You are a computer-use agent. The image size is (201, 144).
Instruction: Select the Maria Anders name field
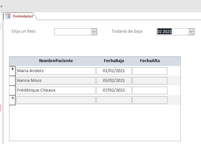(x=56, y=71)
